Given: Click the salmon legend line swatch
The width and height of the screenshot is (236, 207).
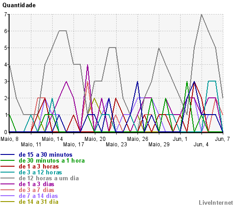Looking at the screenshot, I should click(x=7, y=190).
